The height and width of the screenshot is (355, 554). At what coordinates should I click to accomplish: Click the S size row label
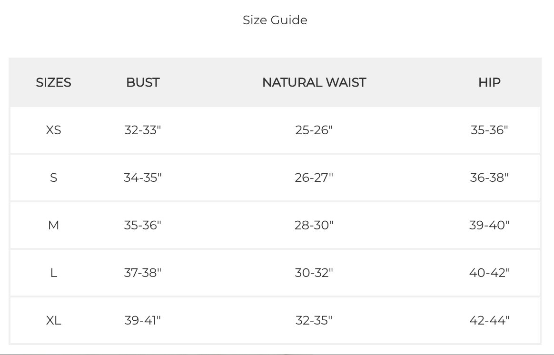(x=53, y=177)
